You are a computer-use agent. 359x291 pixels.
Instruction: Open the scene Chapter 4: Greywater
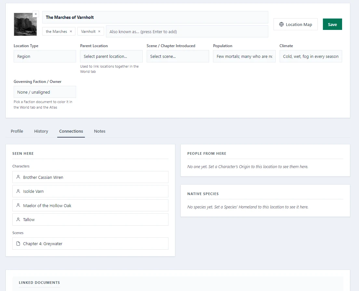[90, 244]
